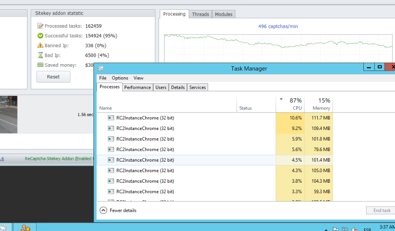Click the Bad Ip hourglass icon

[40, 55]
